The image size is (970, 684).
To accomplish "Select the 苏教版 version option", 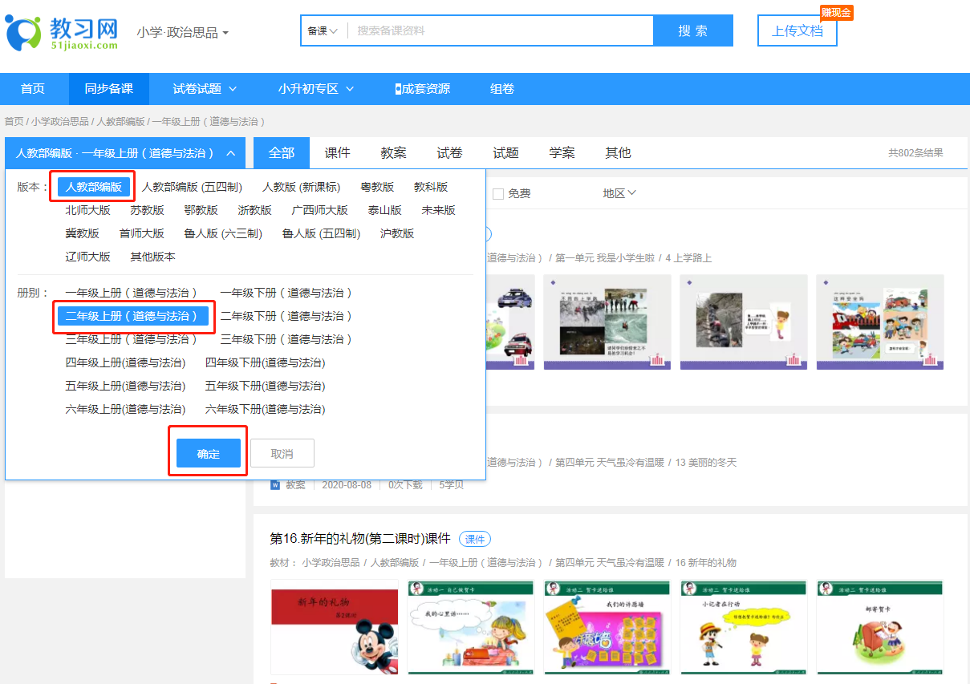I will [x=148, y=210].
